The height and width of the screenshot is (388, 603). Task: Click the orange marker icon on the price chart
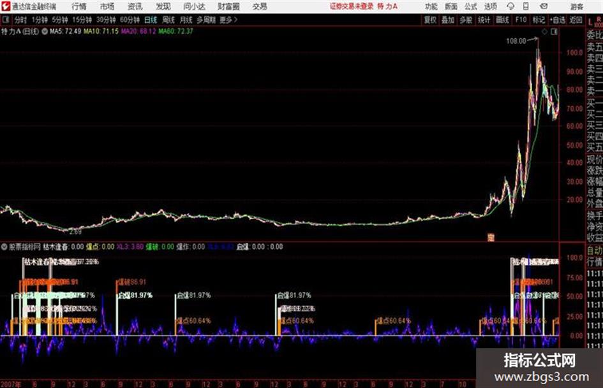pos(491,237)
